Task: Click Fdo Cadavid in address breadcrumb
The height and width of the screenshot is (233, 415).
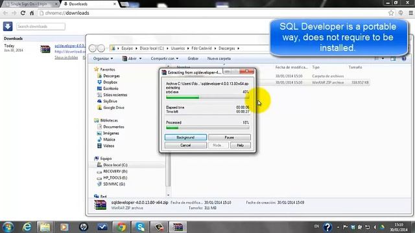Action: [x=202, y=49]
